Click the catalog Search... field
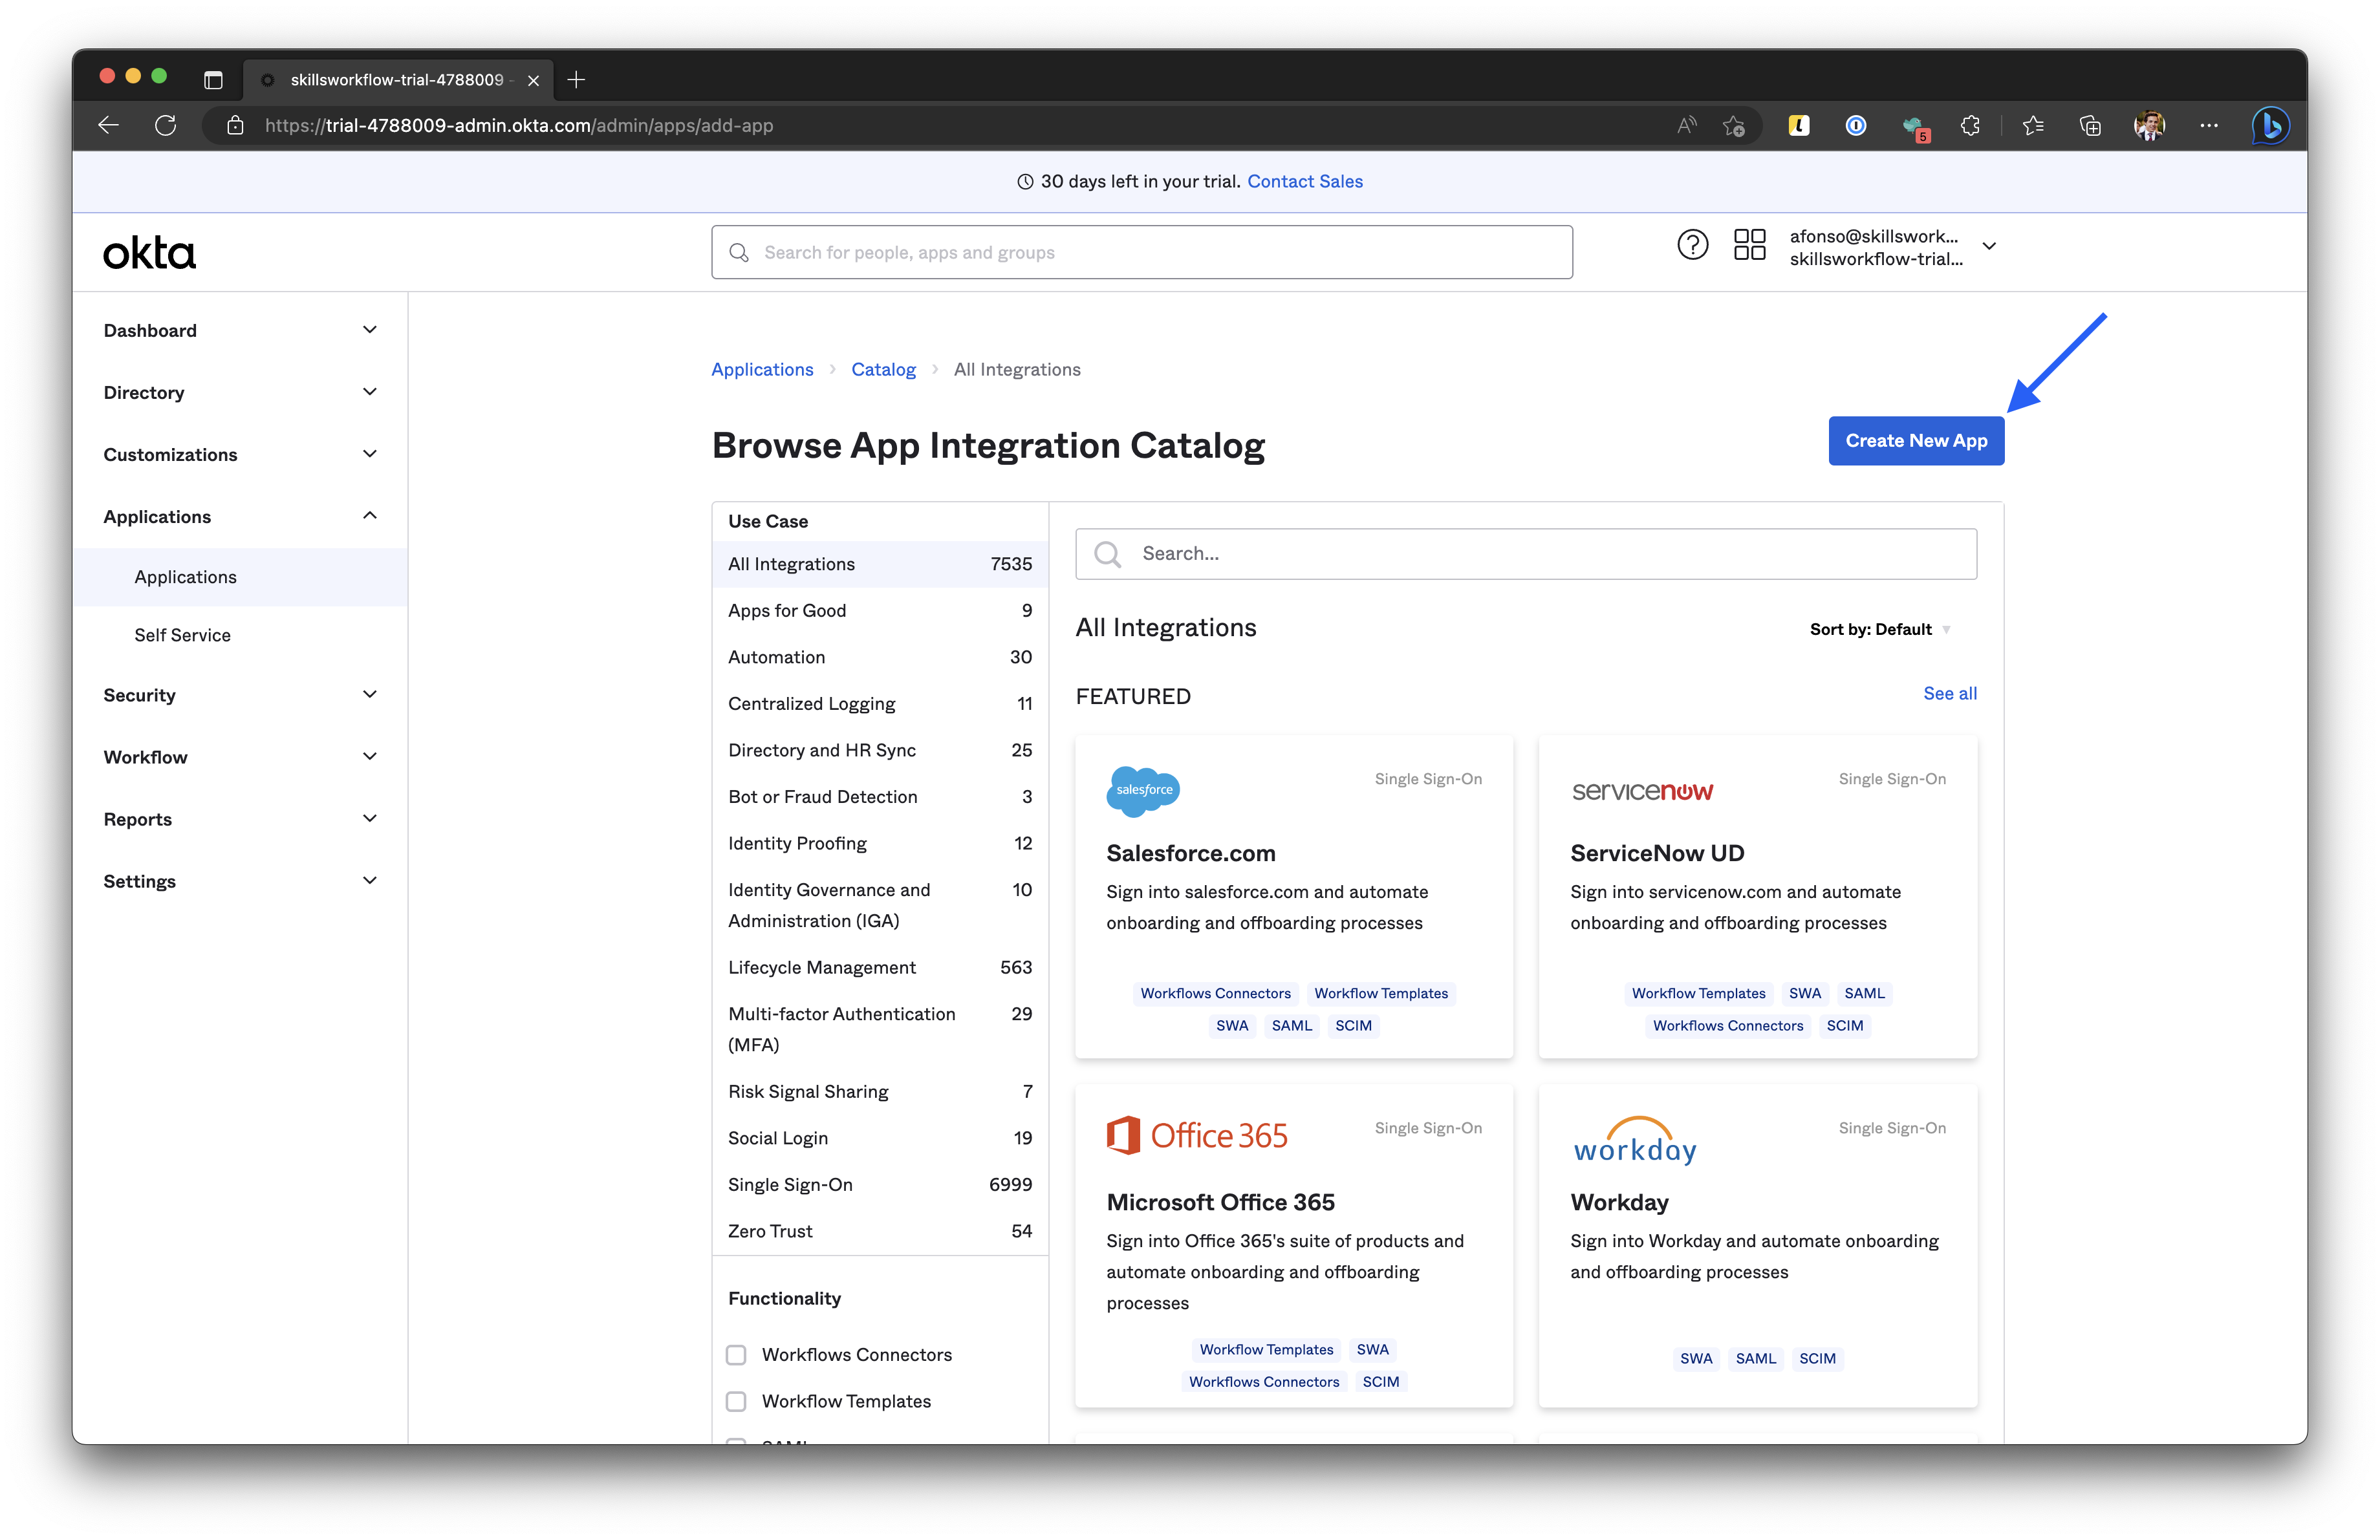The height and width of the screenshot is (1540, 2380). point(1526,553)
